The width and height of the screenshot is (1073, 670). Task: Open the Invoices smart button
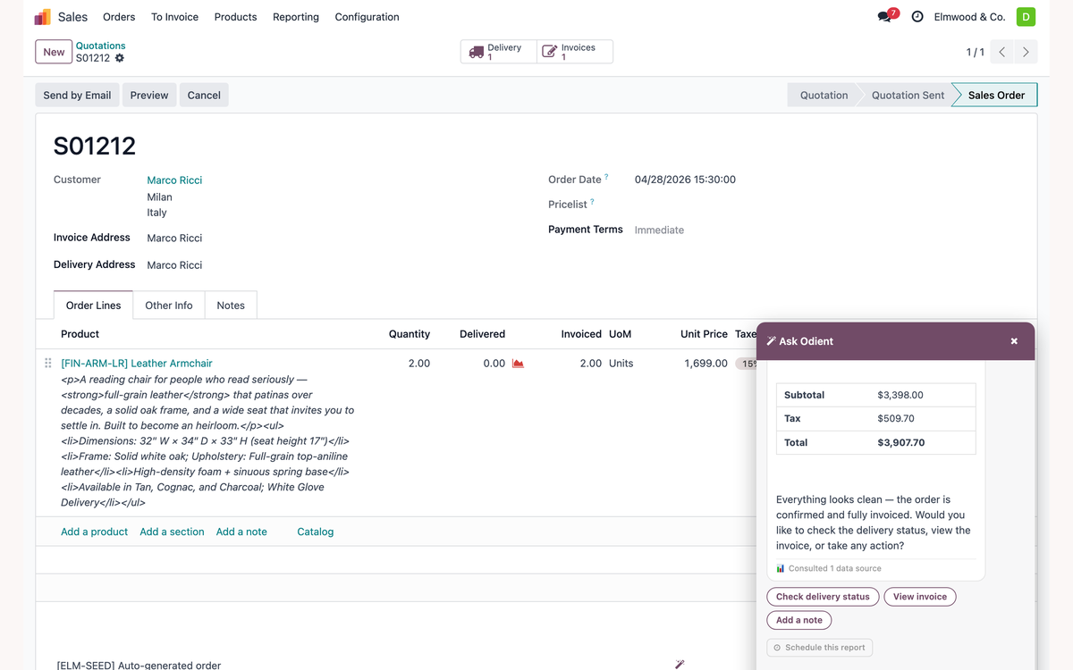pyautogui.click(x=575, y=52)
